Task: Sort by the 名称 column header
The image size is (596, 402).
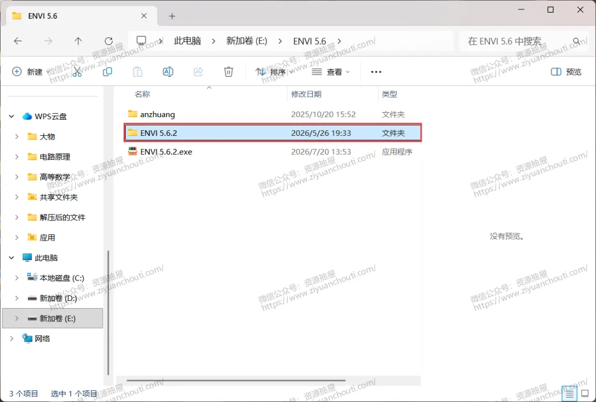Action: tap(142, 94)
